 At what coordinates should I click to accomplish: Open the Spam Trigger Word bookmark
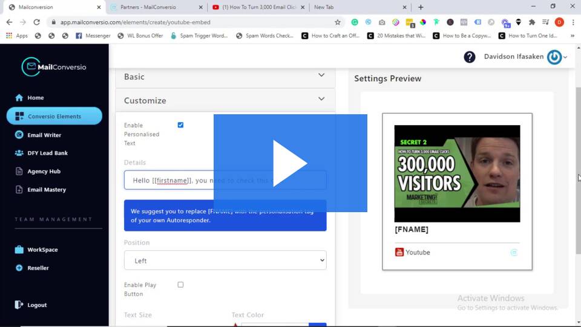(199, 36)
